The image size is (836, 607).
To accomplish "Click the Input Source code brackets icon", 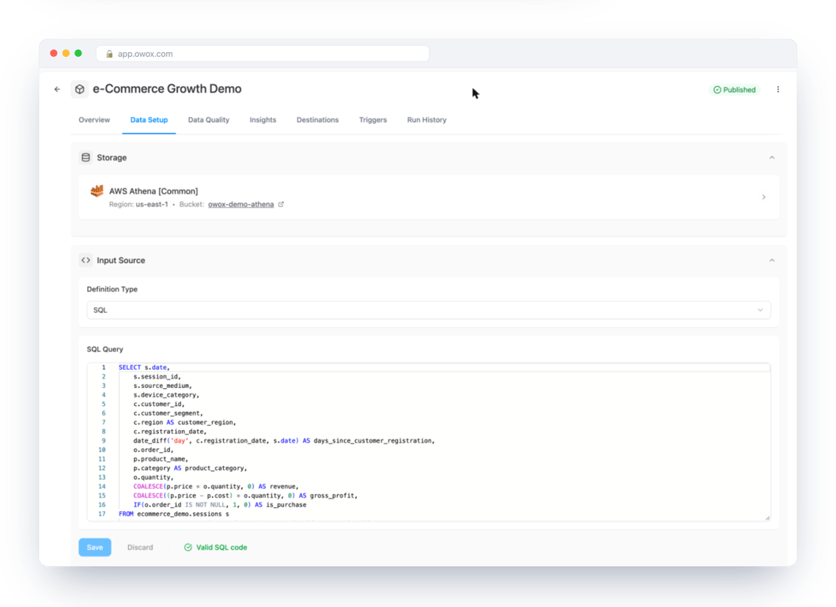I will [85, 260].
